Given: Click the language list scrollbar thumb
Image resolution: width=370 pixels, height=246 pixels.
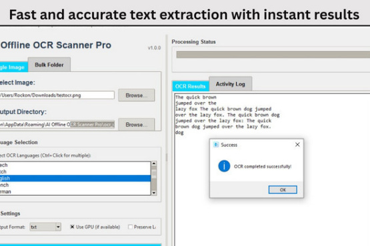Looking at the screenshot, I should [154, 174].
